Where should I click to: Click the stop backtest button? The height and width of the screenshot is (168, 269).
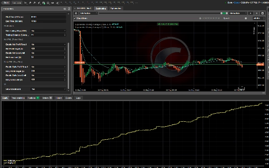[256, 13]
